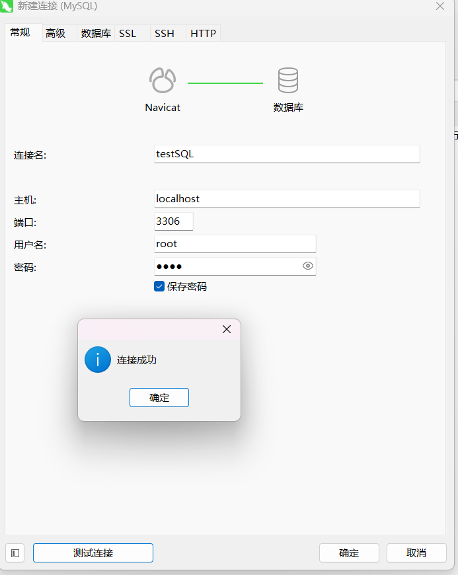
Task: Click the 主机 field with localhost
Action: point(287,199)
